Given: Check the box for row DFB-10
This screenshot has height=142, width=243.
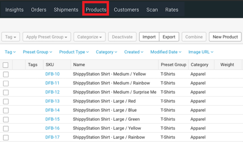Looking at the screenshot, I should point(6,74).
